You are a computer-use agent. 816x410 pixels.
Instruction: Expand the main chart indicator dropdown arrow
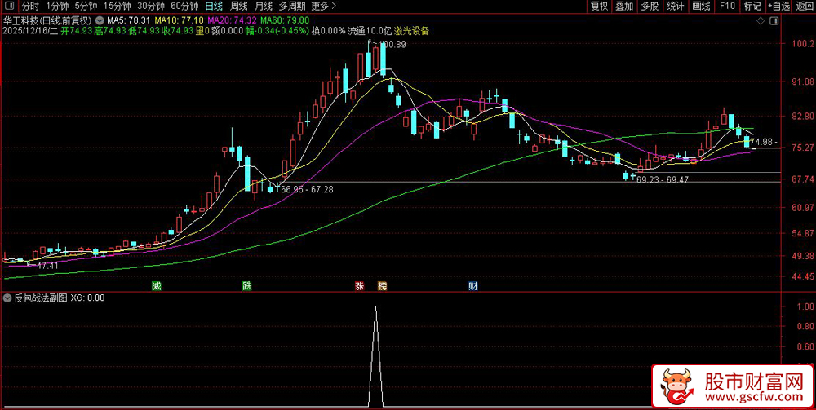[x=100, y=20]
